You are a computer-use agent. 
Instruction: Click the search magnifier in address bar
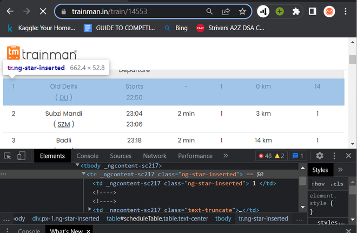pos(209,11)
